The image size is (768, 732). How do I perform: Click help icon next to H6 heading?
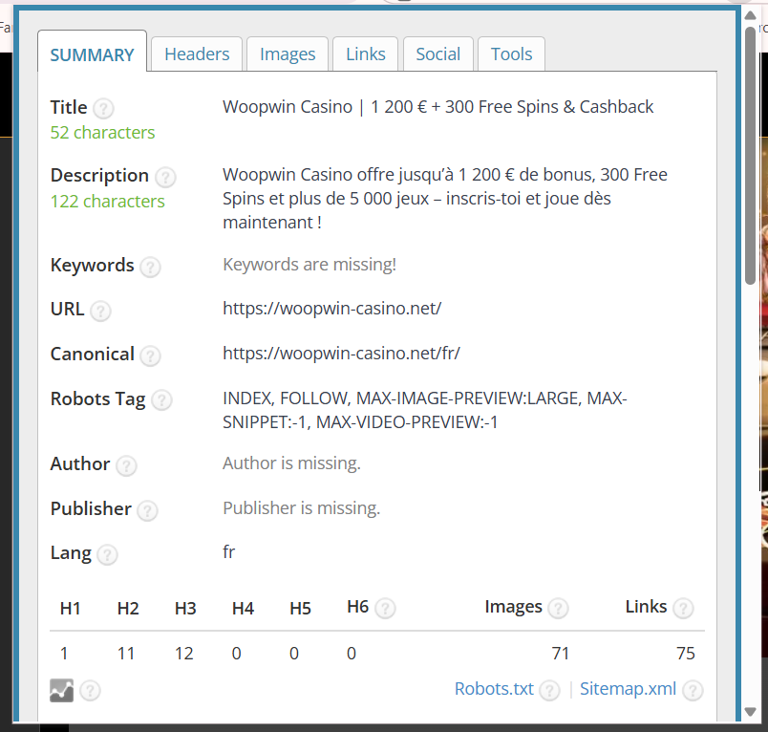click(x=385, y=609)
